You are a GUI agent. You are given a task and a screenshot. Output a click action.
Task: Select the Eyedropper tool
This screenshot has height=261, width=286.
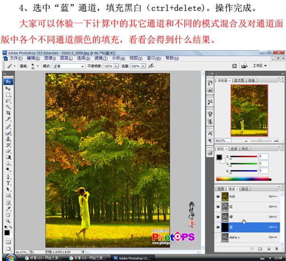click(8, 209)
